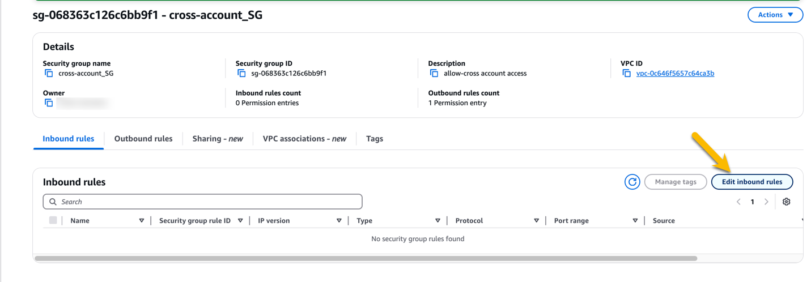Go to next page of rules
Image resolution: width=811 pixels, height=282 pixels.
coord(766,202)
